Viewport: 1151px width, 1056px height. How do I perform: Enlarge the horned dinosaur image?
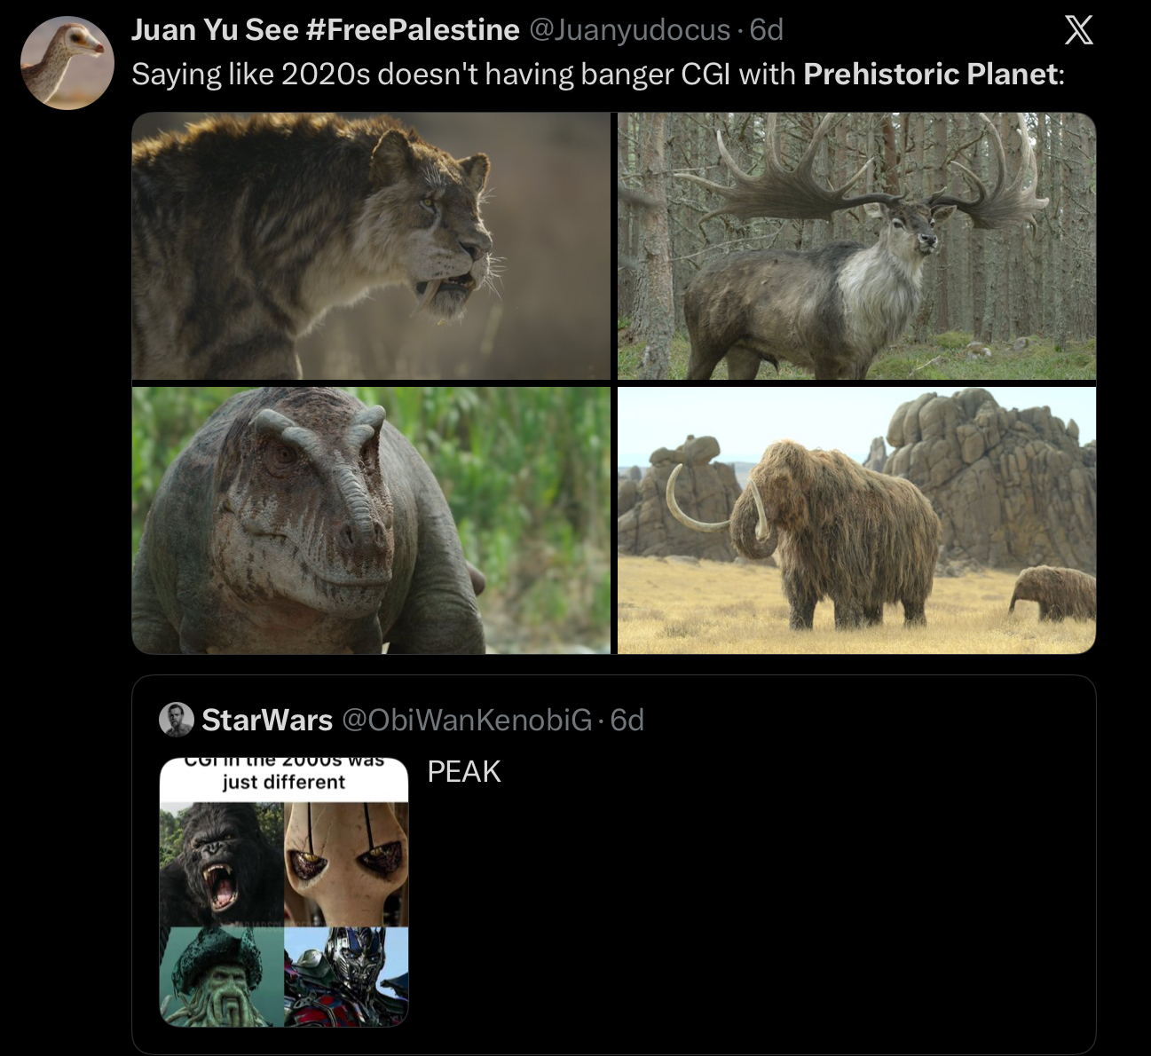coord(371,520)
